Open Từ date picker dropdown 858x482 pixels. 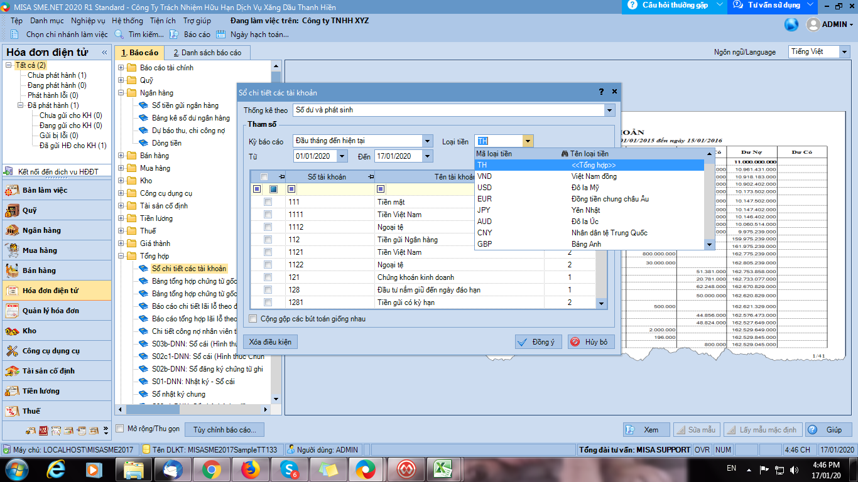[342, 156]
